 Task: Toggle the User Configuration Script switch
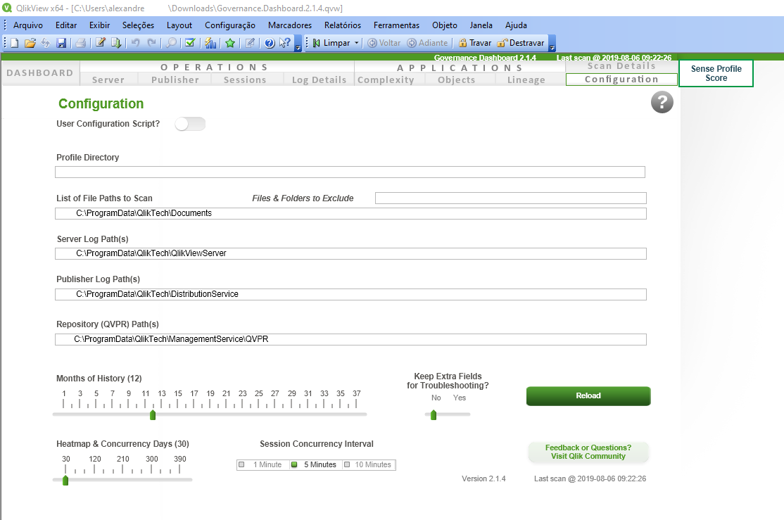(x=190, y=124)
